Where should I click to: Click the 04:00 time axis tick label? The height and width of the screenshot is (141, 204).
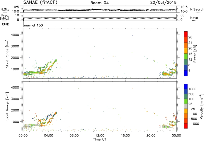point(48,136)
